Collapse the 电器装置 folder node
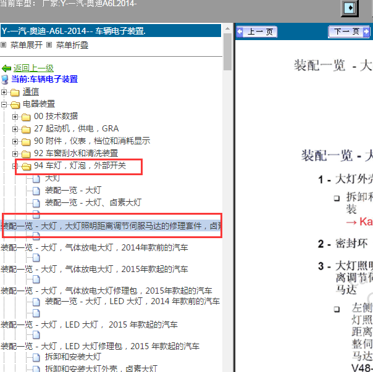The image size is (373, 372). tap(4, 104)
